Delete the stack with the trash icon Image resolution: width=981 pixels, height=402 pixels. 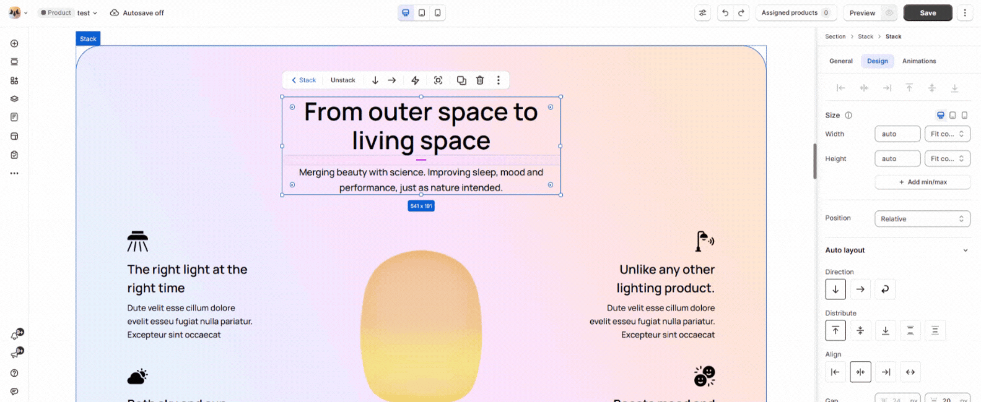480,80
